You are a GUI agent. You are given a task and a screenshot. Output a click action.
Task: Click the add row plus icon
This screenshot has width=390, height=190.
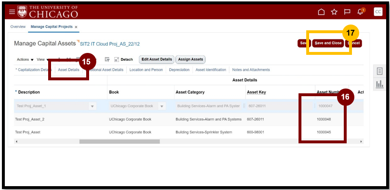[x=59, y=59]
